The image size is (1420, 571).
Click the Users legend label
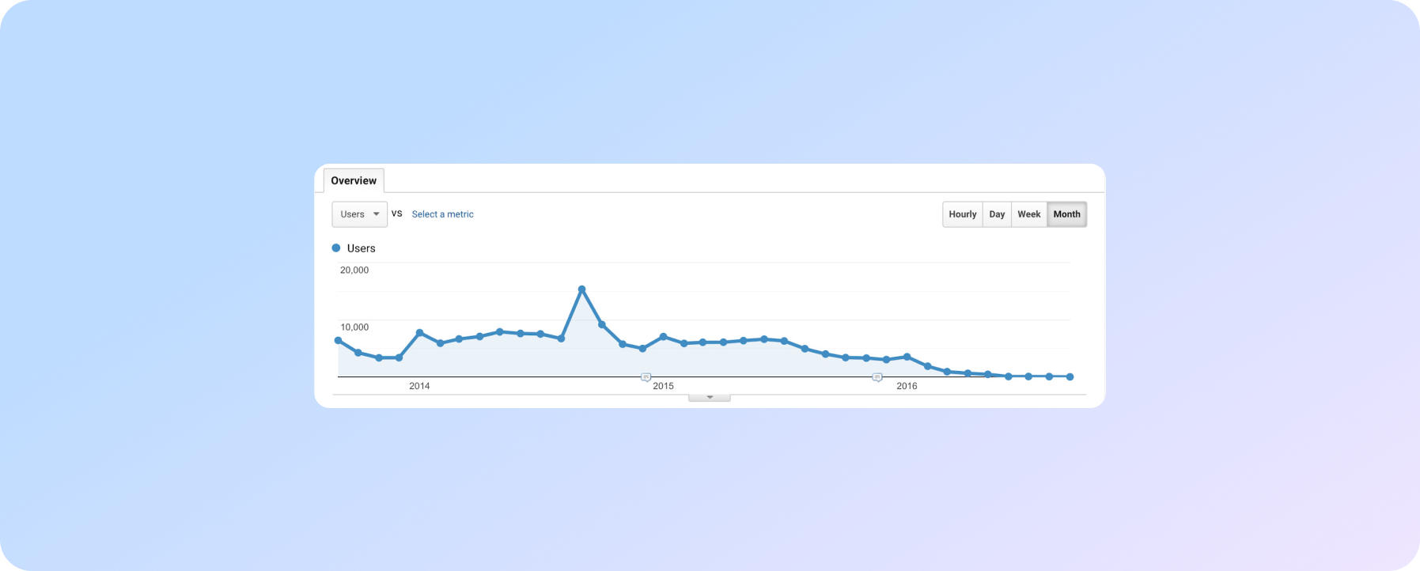pos(361,248)
